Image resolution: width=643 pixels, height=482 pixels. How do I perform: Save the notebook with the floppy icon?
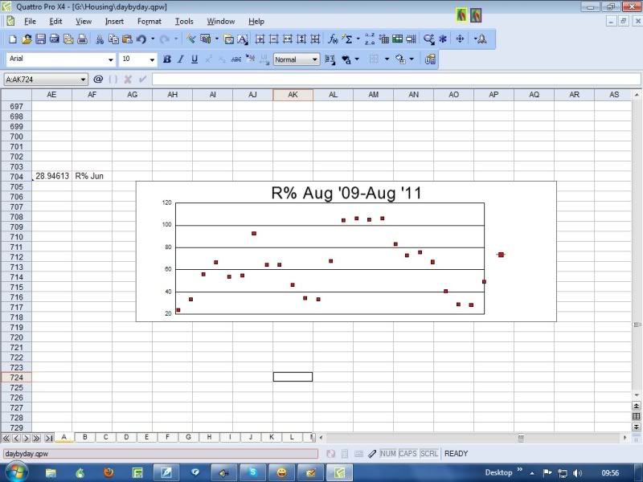coord(40,39)
